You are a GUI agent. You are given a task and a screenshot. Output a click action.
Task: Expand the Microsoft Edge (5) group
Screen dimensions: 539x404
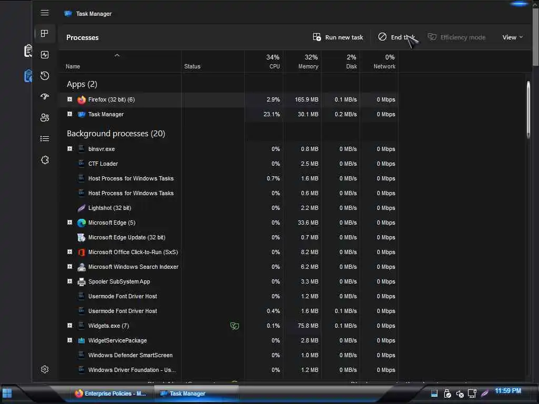coord(70,223)
